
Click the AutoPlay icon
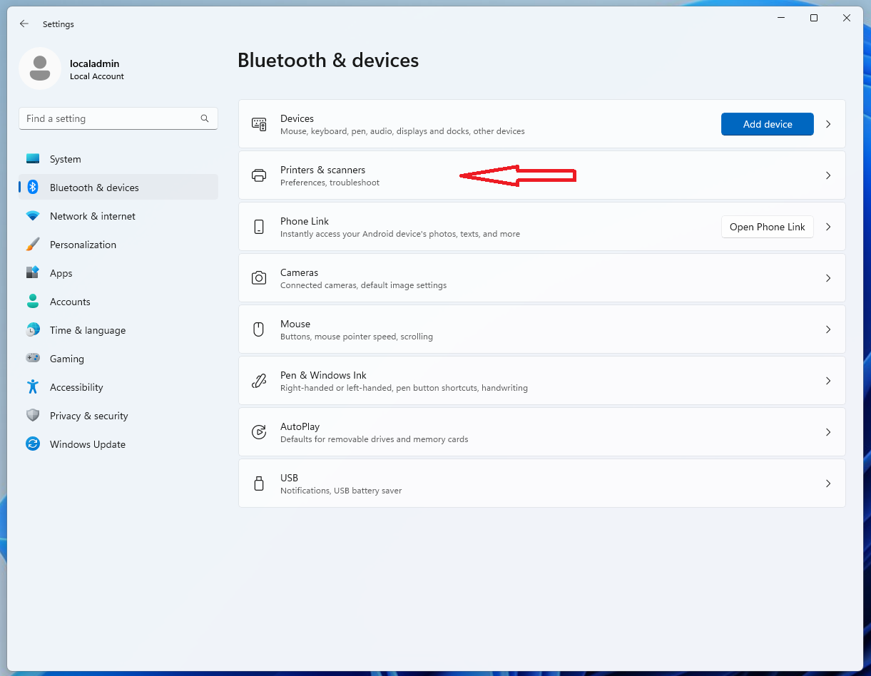tap(259, 432)
